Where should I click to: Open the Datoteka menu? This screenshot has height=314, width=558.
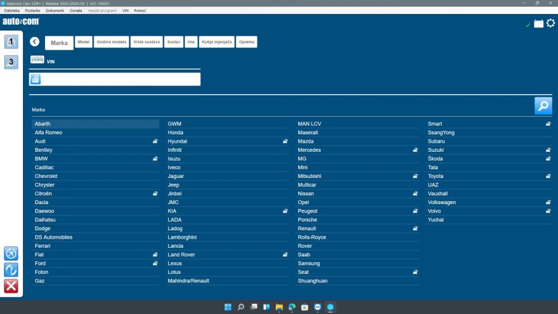[12, 11]
